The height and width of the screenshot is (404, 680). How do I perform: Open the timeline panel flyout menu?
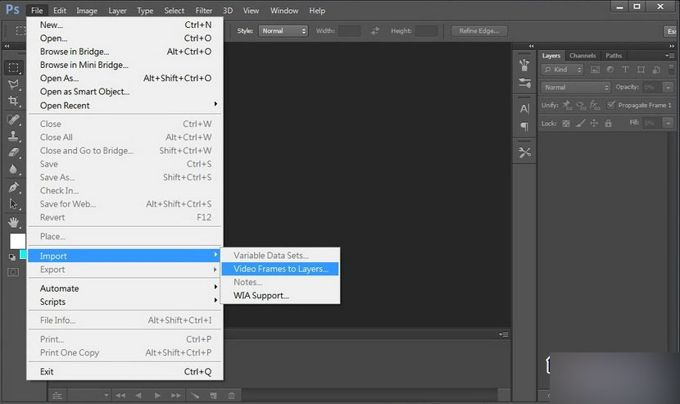point(504,334)
